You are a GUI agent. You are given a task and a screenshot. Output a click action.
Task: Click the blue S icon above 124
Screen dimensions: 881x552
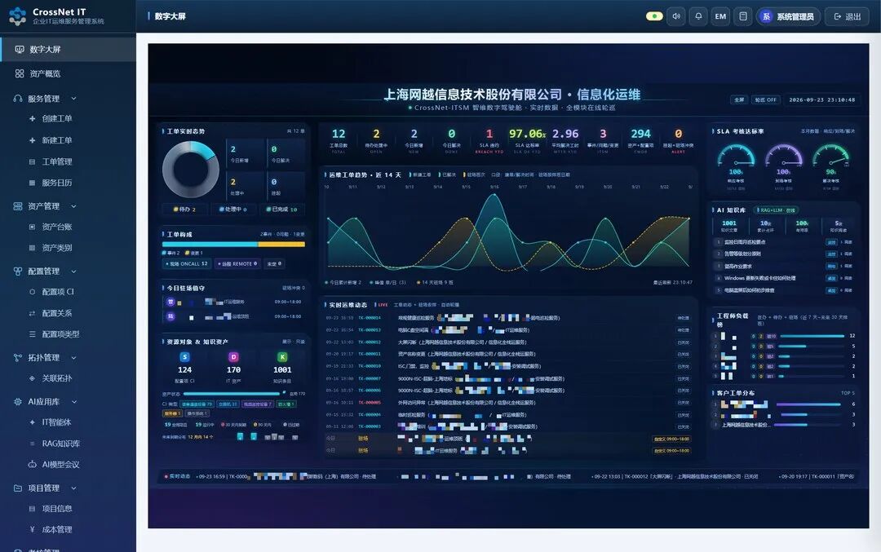click(x=184, y=356)
